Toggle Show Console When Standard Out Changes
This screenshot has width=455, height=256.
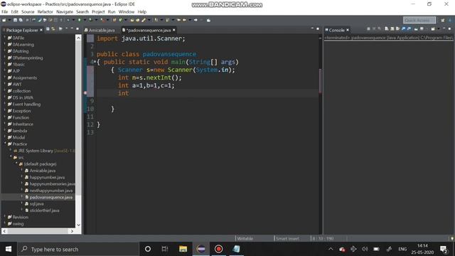(x=403, y=28)
